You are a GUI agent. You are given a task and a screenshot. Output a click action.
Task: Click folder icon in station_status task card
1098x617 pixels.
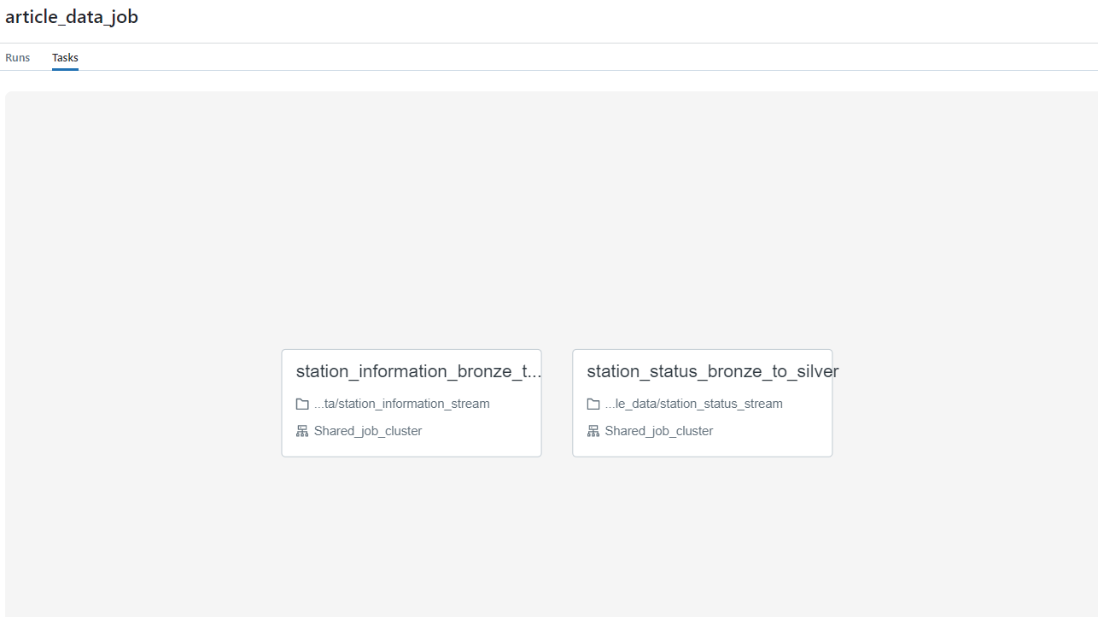tap(593, 404)
